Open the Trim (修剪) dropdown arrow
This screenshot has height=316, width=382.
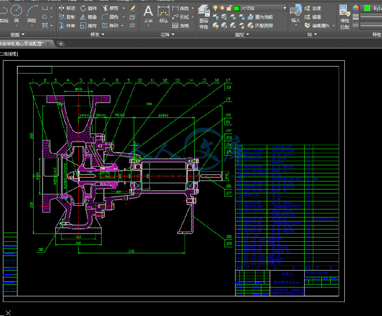[124, 8]
